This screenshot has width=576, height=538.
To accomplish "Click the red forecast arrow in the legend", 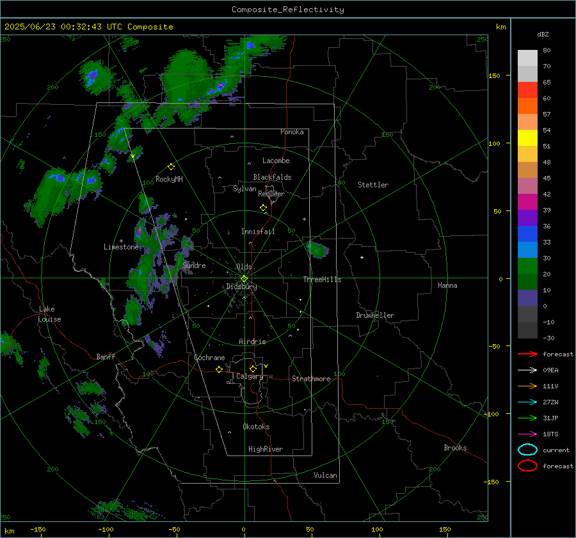I will coord(527,354).
